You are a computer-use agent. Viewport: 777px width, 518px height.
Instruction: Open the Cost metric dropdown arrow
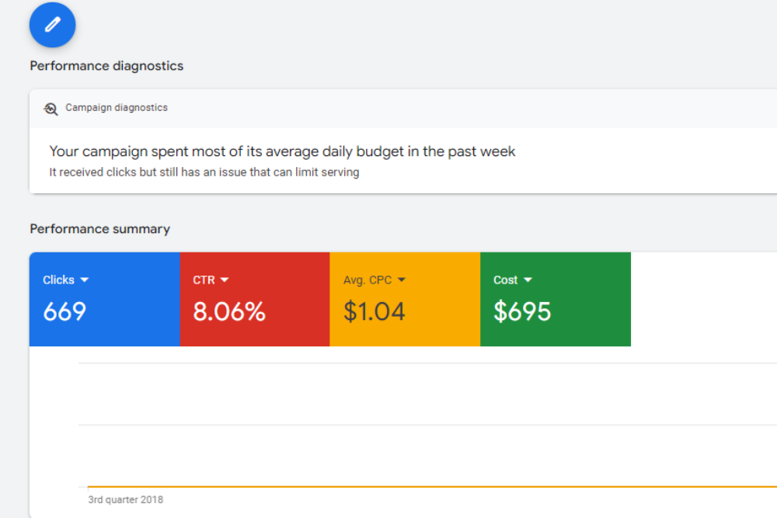click(528, 280)
